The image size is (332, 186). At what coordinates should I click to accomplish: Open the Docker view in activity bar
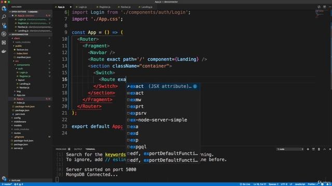(4, 51)
